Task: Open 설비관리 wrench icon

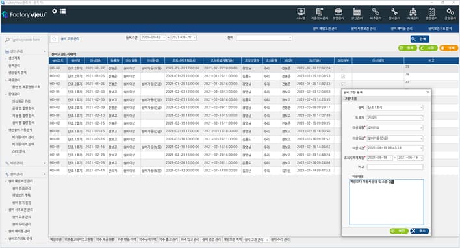Action: coord(394,14)
